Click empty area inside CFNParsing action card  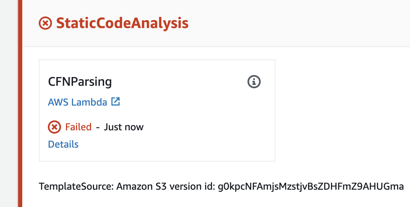tap(183, 125)
